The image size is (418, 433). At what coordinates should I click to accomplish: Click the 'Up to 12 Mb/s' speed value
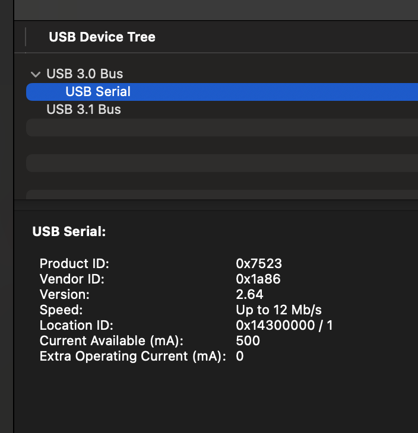[x=279, y=310]
